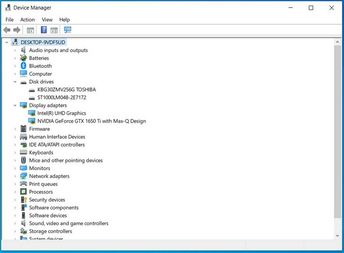
Task: Click the Bluetooth category icon
Action: point(23,66)
